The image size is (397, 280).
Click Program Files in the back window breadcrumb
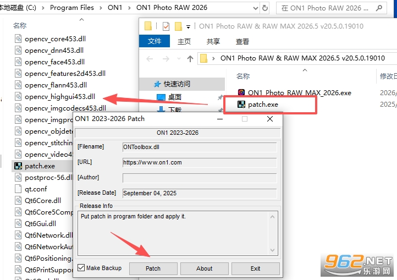tap(72, 8)
